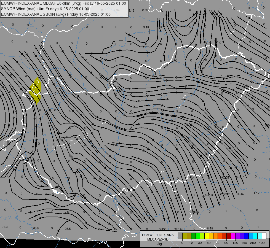Screen dimensions: 270x248
Task: Click the dark green legend swatch
Action: point(193,236)
